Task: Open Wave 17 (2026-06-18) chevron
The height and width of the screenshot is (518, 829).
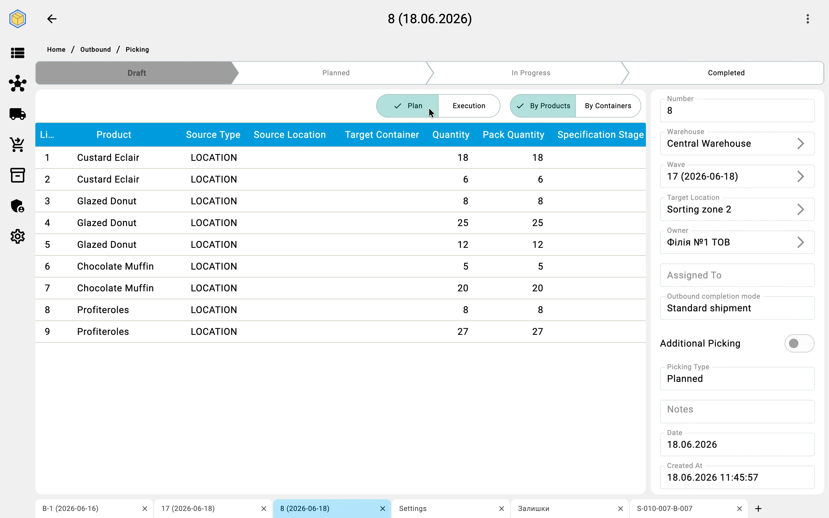Action: [800, 176]
